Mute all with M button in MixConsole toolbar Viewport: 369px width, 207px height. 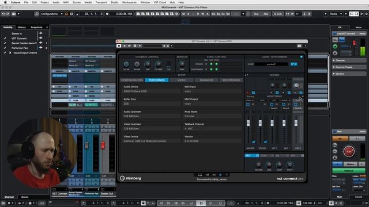point(183,14)
